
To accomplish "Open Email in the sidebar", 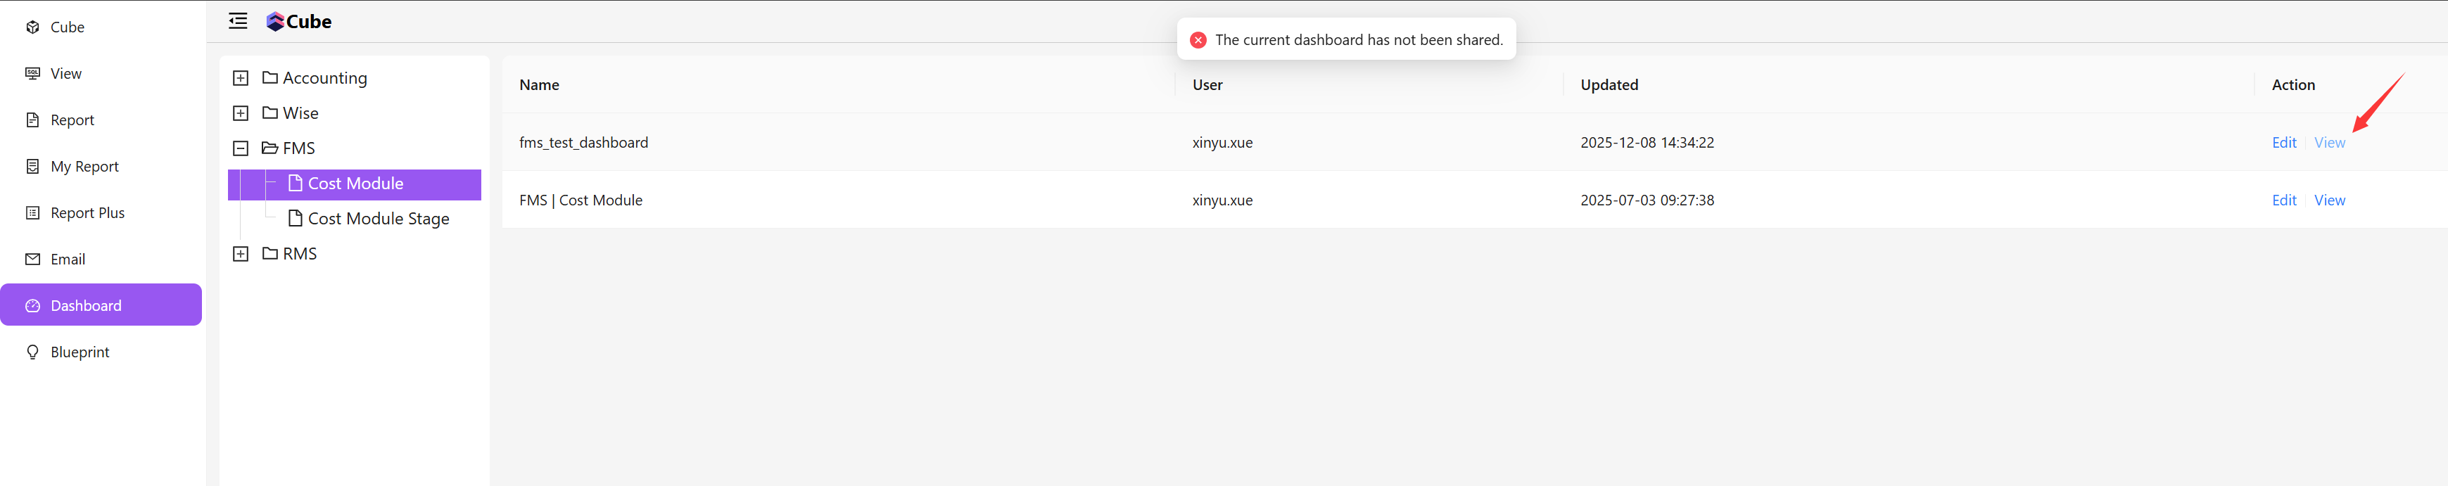I will 68,259.
